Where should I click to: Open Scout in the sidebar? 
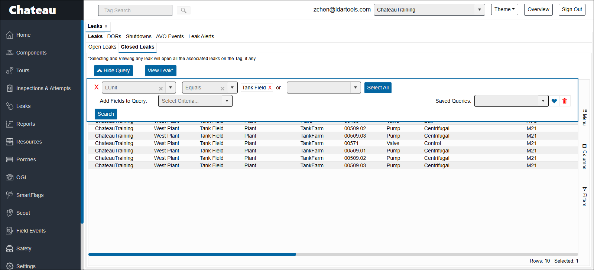click(x=23, y=213)
